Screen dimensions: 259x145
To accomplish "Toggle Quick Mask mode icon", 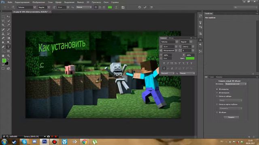I will point(3,68).
